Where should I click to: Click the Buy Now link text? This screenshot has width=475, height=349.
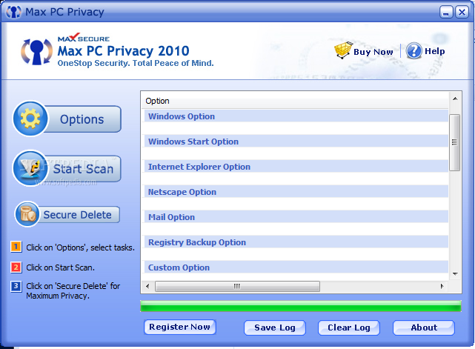pyautogui.click(x=373, y=52)
